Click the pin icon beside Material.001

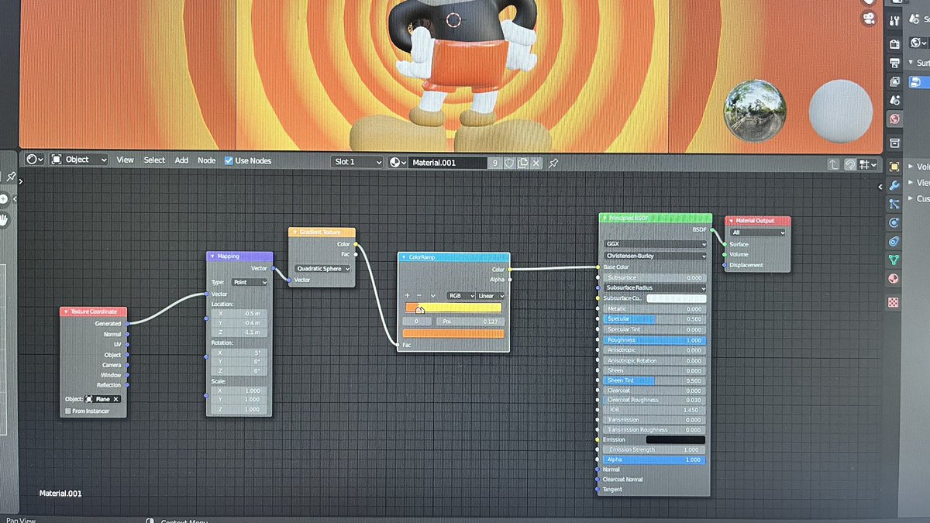click(x=553, y=163)
